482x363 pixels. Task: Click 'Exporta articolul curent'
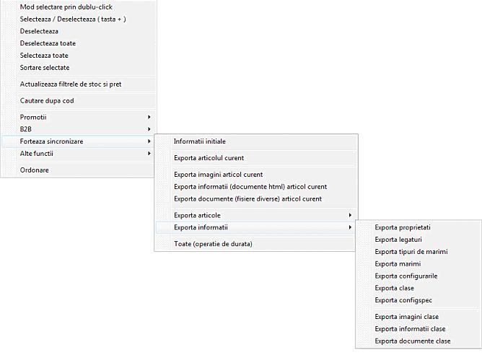pyautogui.click(x=209, y=158)
